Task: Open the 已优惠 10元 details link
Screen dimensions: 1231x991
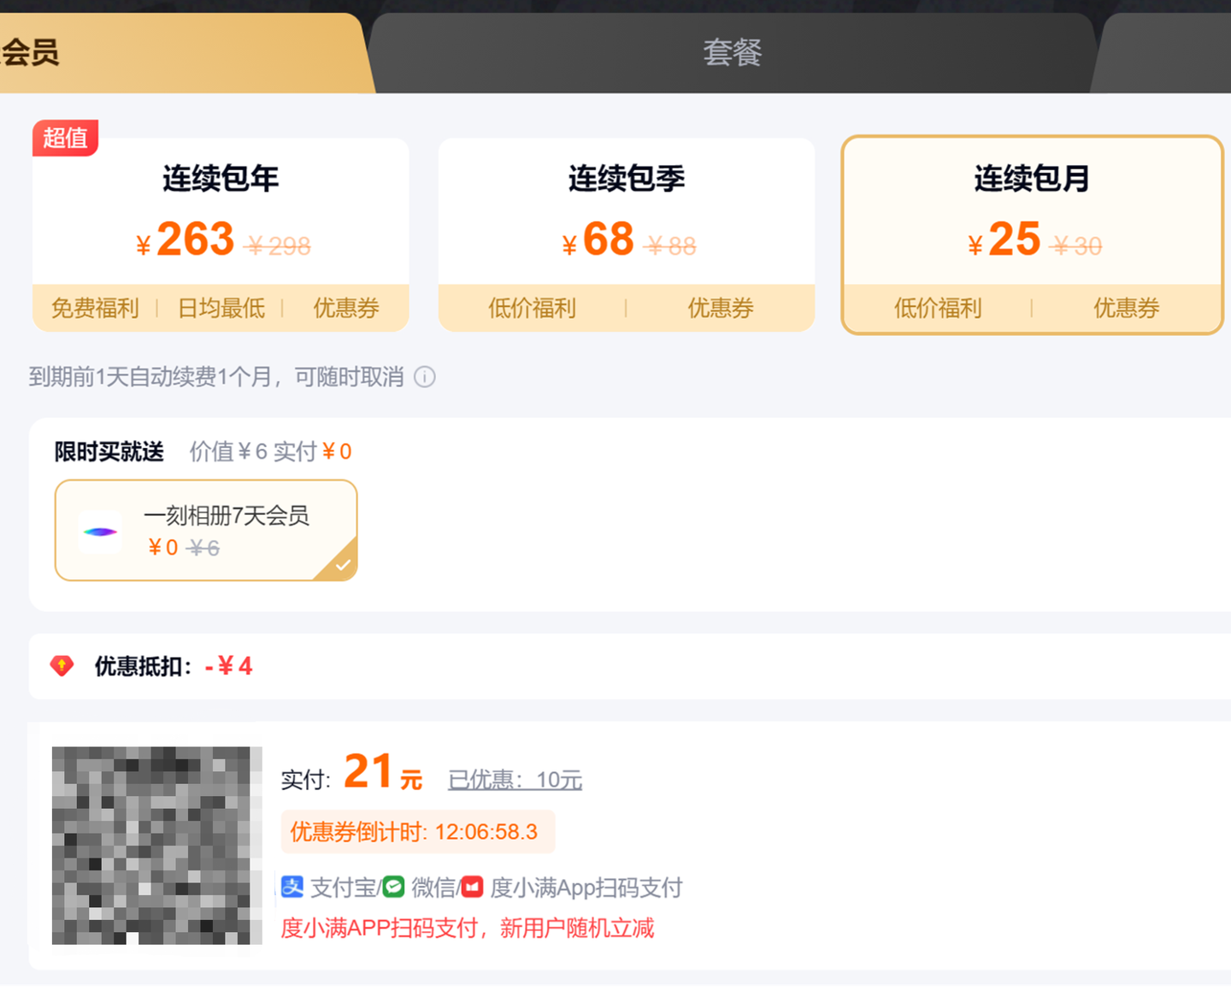Action: coord(514,779)
